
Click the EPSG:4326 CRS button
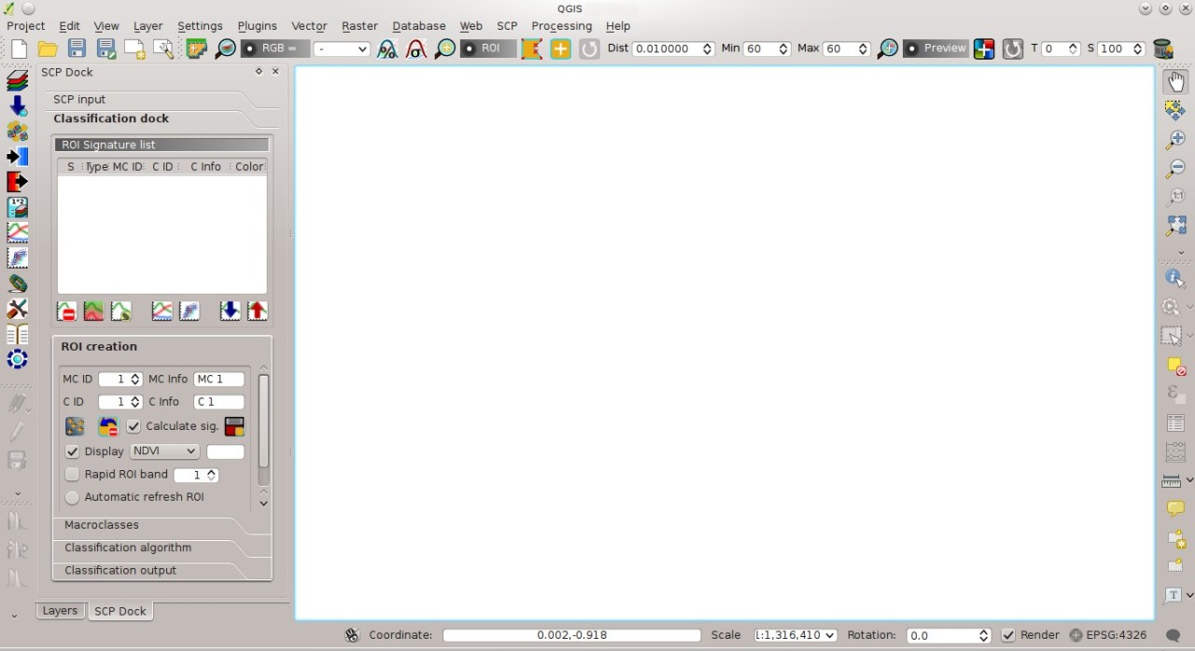click(1108, 635)
